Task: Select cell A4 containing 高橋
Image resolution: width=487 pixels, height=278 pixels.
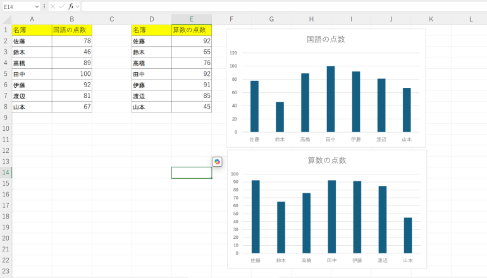Action: click(x=32, y=63)
